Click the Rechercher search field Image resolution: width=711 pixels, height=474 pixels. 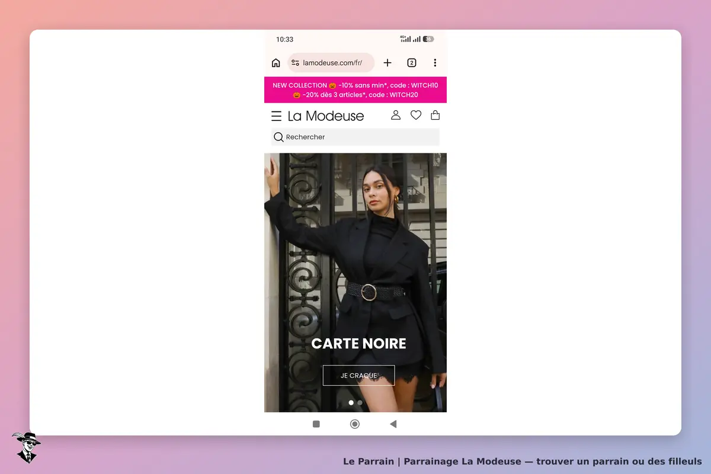(x=355, y=137)
